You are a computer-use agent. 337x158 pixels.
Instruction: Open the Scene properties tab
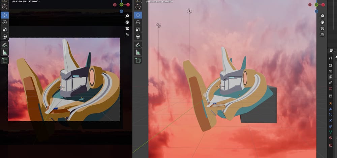click(x=331, y=83)
